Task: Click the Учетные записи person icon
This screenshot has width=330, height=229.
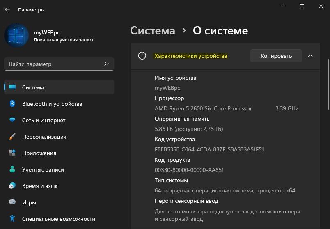Action: (12, 169)
